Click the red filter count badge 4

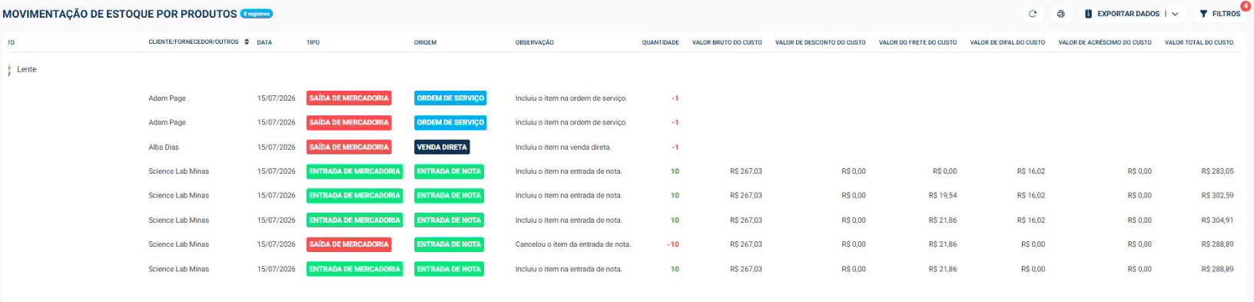(1245, 5)
